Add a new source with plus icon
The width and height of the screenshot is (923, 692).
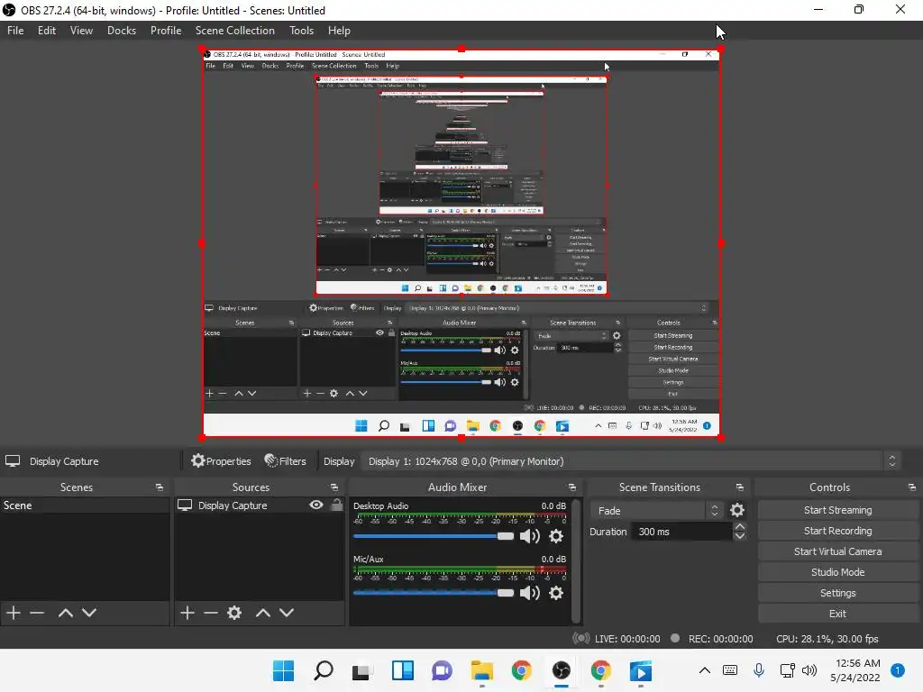(x=187, y=613)
